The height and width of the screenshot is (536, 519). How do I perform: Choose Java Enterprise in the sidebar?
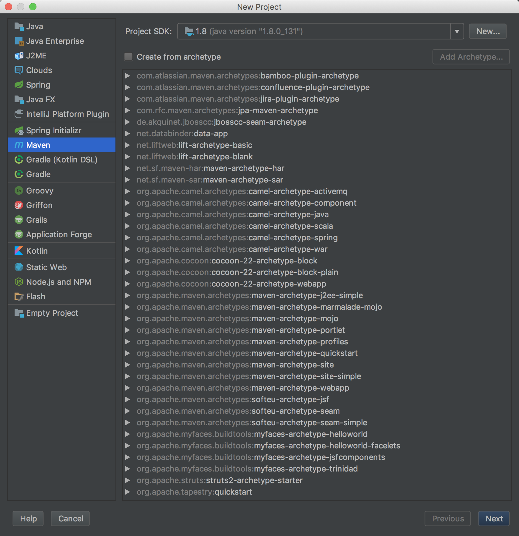click(55, 41)
